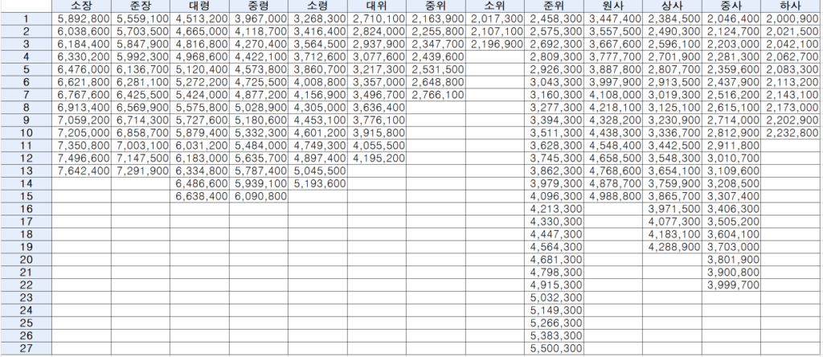The image size is (823, 357).
Task: Click the 5,193,600 cell under 소령
Action: coord(317,183)
